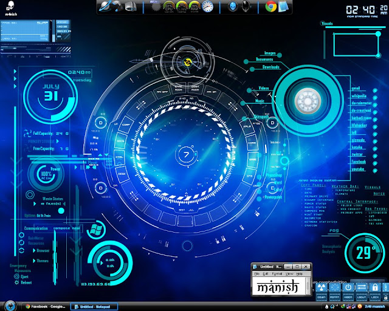
Task: Click the spinning restart icon tile
Action: tap(335, 288)
